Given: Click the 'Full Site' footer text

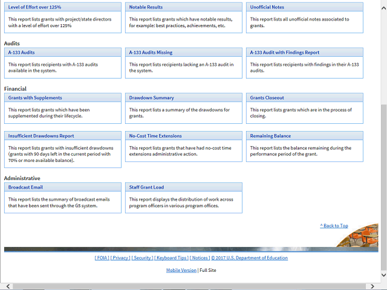Looking at the screenshot, I should pyautogui.click(x=208, y=271).
